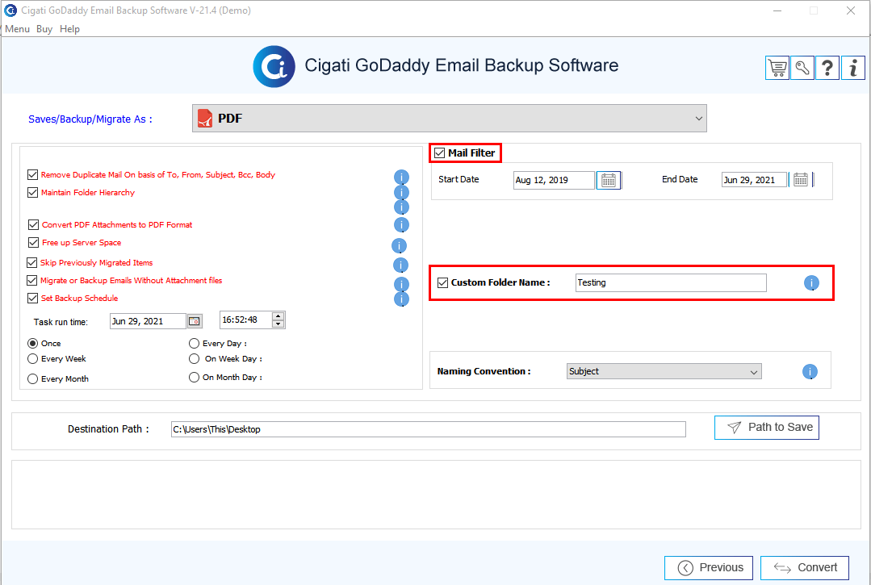Increase task run time with up arrow
Screen dimensions: 871x585
click(278, 316)
